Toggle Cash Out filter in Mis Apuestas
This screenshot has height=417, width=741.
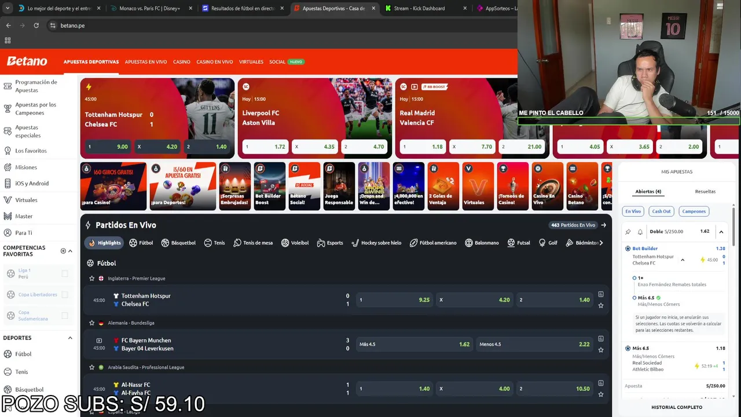(x=661, y=211)
